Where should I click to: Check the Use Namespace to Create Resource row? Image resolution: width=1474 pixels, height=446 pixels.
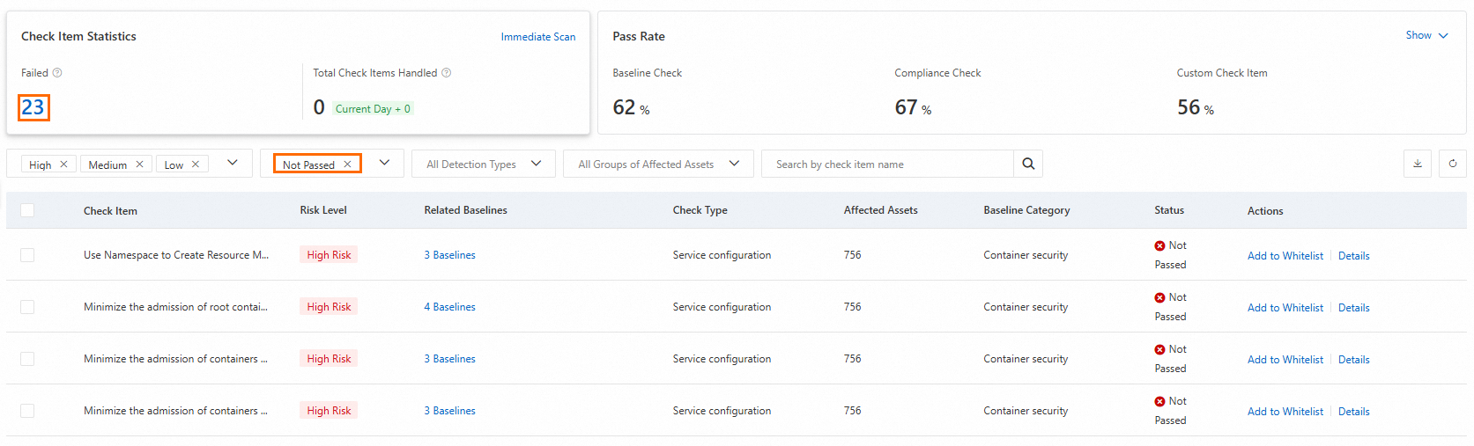coord(27,255)
